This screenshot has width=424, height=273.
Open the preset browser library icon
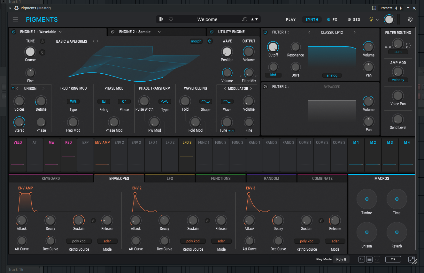pyautogui.click(x=162, y=19)
